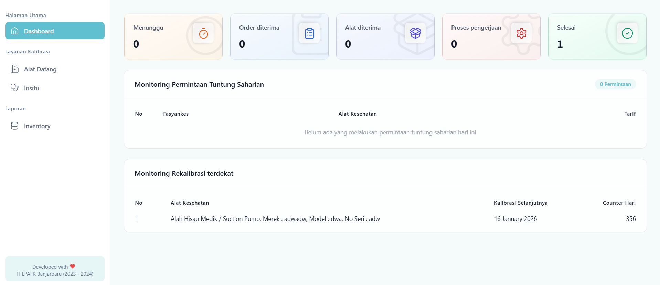Viewport: 660px width, 285px height.
Task: Click the stethoscope icon beside Insitu
Action: [14, 88]
